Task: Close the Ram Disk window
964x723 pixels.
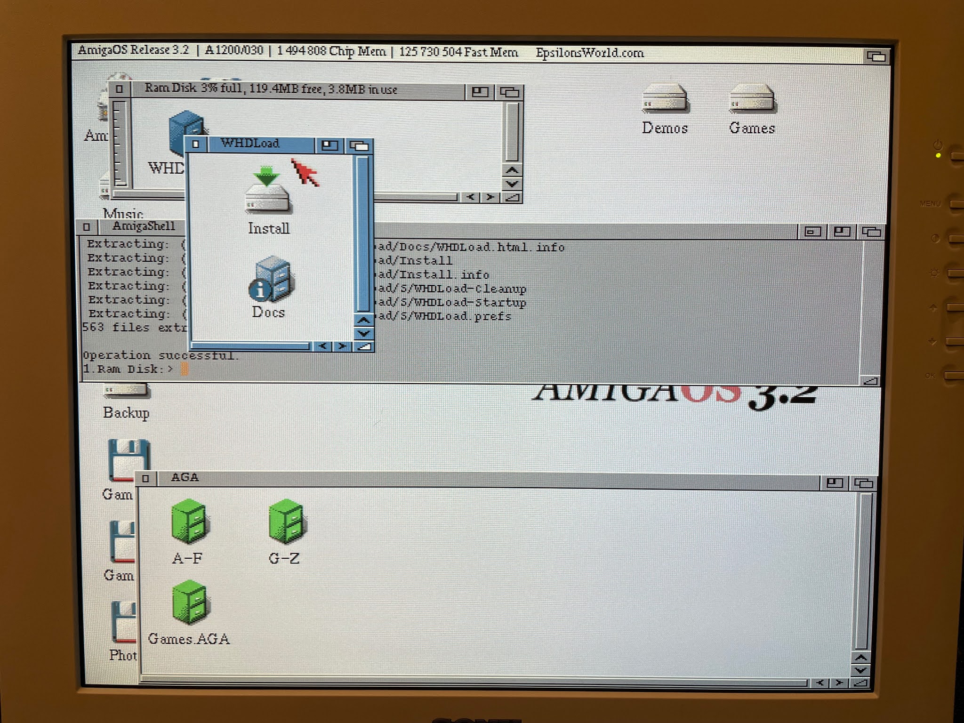Action: (x=119, y=89)
